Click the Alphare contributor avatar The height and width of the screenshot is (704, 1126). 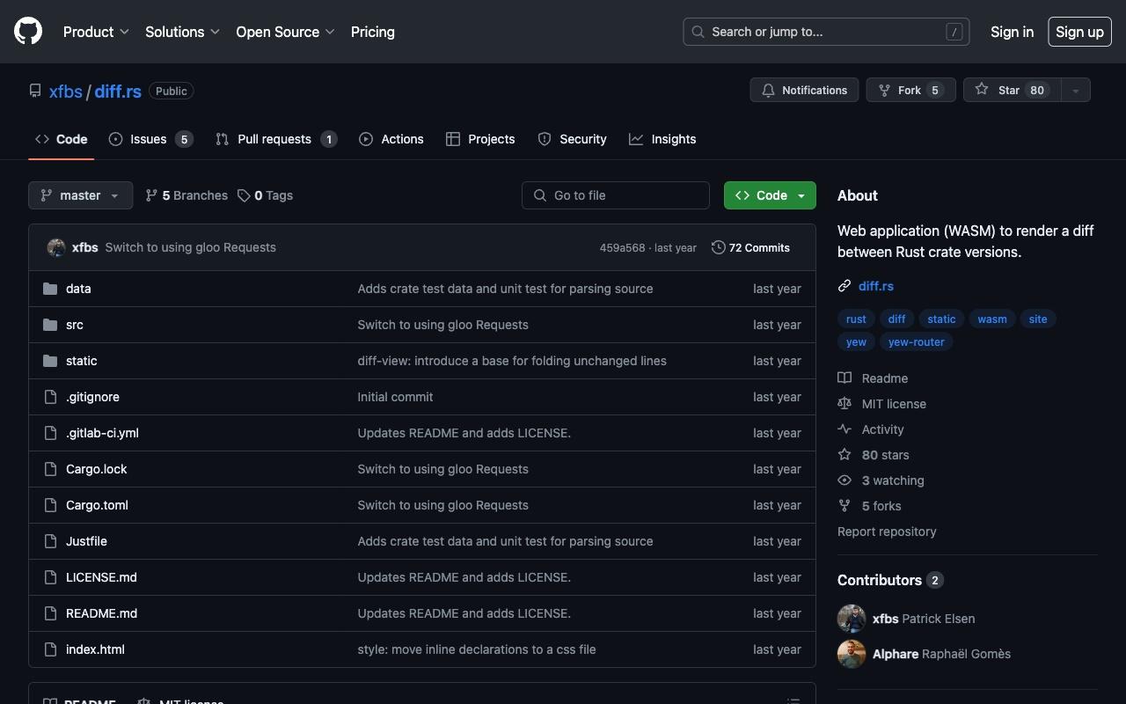coord(852,654)
